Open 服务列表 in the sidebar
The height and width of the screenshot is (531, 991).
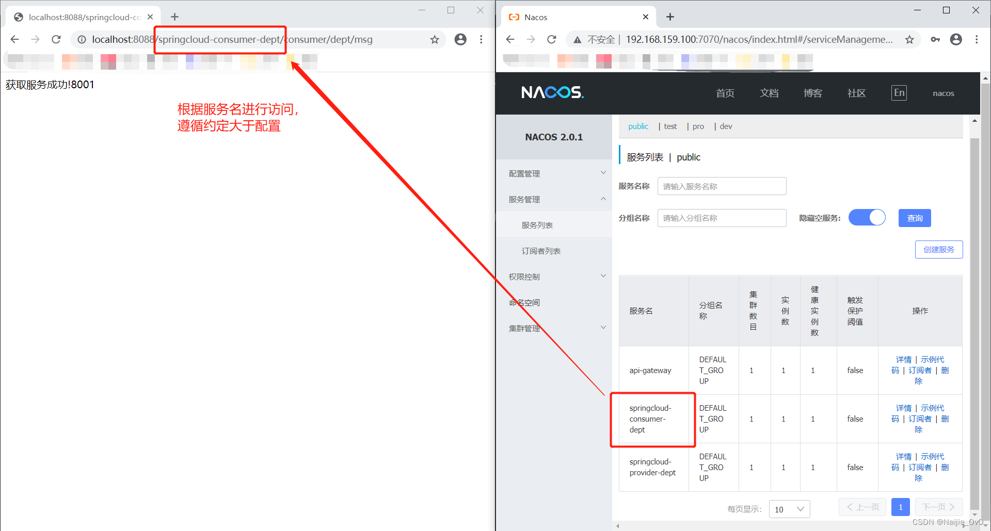(537, 225)
